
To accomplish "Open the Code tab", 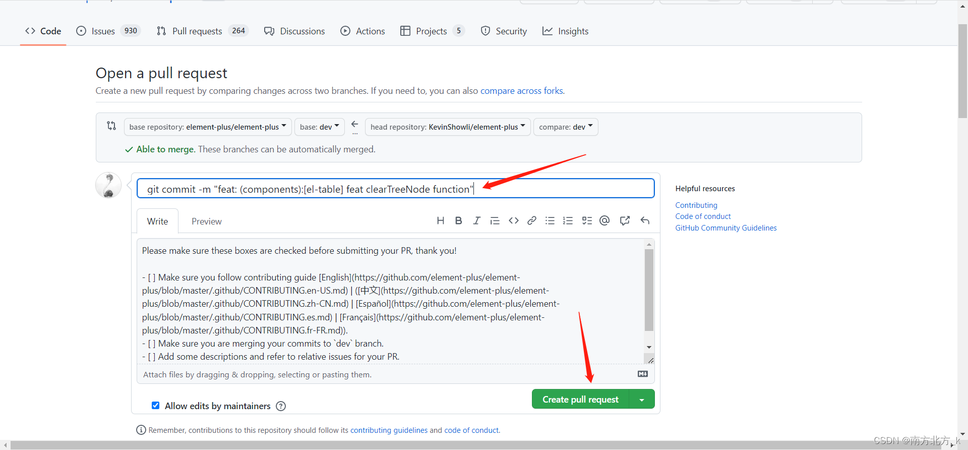I will click(x=43, y=31).
